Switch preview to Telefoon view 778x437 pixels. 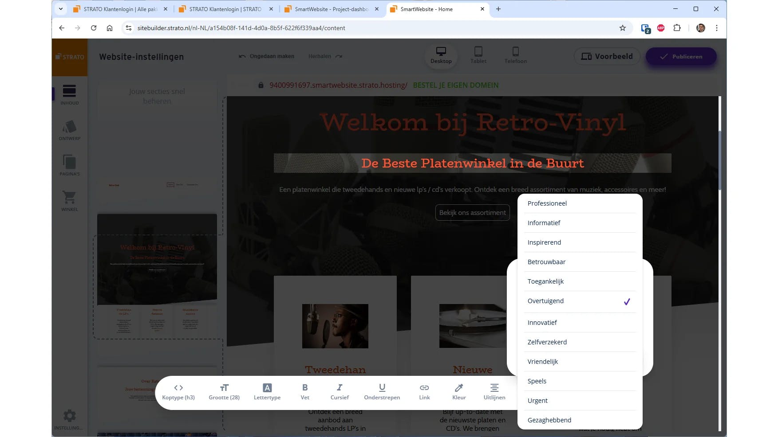pos(515,56)
